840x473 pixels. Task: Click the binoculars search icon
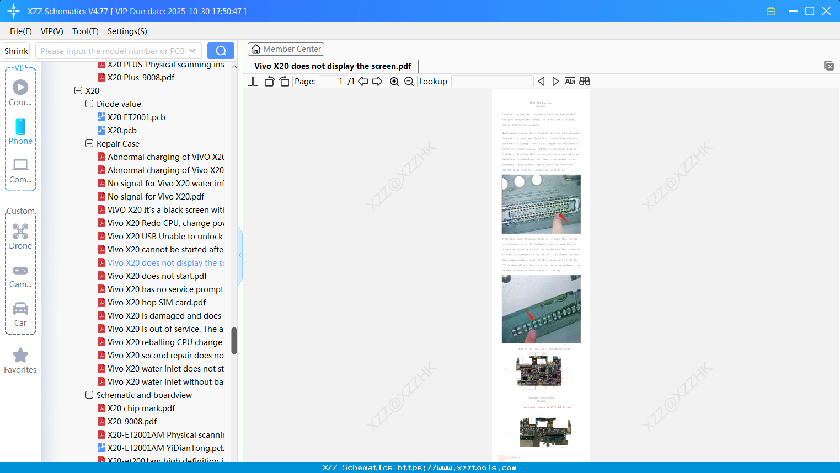(x=585, y=82)
